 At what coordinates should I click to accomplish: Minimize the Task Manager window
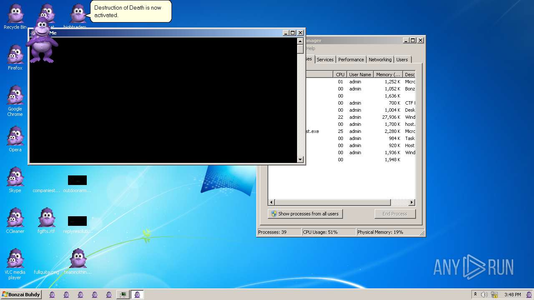406,40
